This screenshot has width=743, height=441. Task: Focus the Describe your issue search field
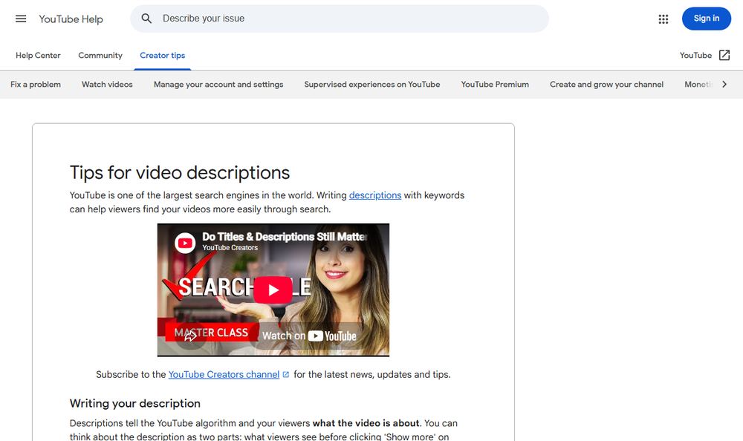click(x=340, y=19)
